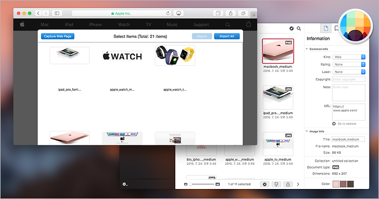Screen dimensions: 379x199
Task: Click the Safari tab view button left of share
Action: point(218,13)
